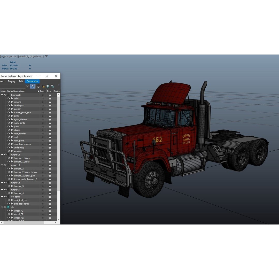
Task: Click the horizontal scrollbar right arrow
Action: coord(55,223)
